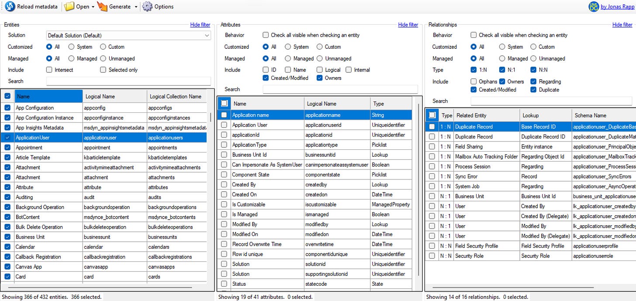Image resolution: width=636 pixels, height=301 pixels.
Task: Check the Created On attribute checkbox
Action: (224, 194)
